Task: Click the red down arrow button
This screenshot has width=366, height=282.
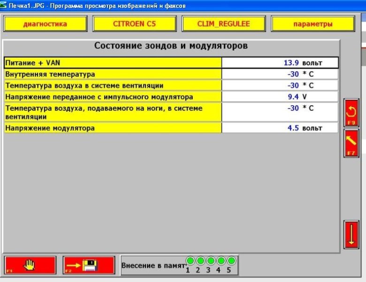Action: 351,234
